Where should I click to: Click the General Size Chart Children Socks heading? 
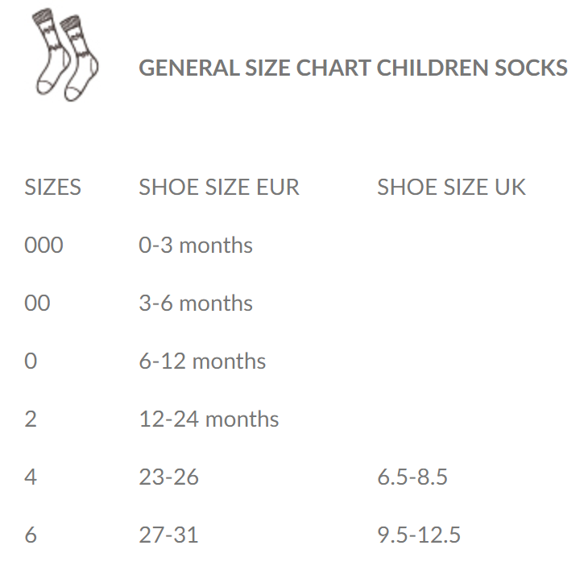click(x=353, y=68)
